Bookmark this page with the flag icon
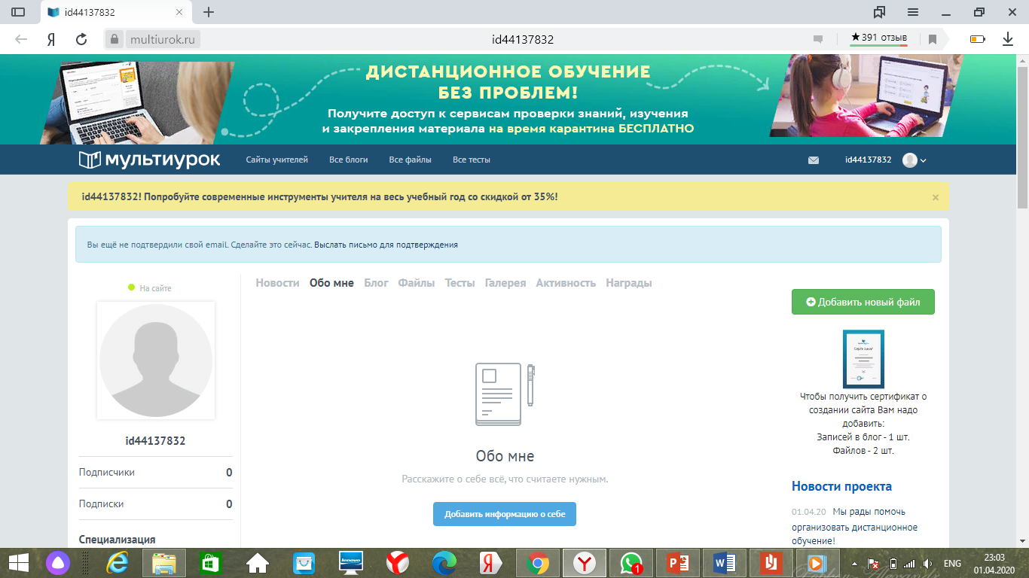Viewport: 1029px width, 578px height. pos(933,39)
